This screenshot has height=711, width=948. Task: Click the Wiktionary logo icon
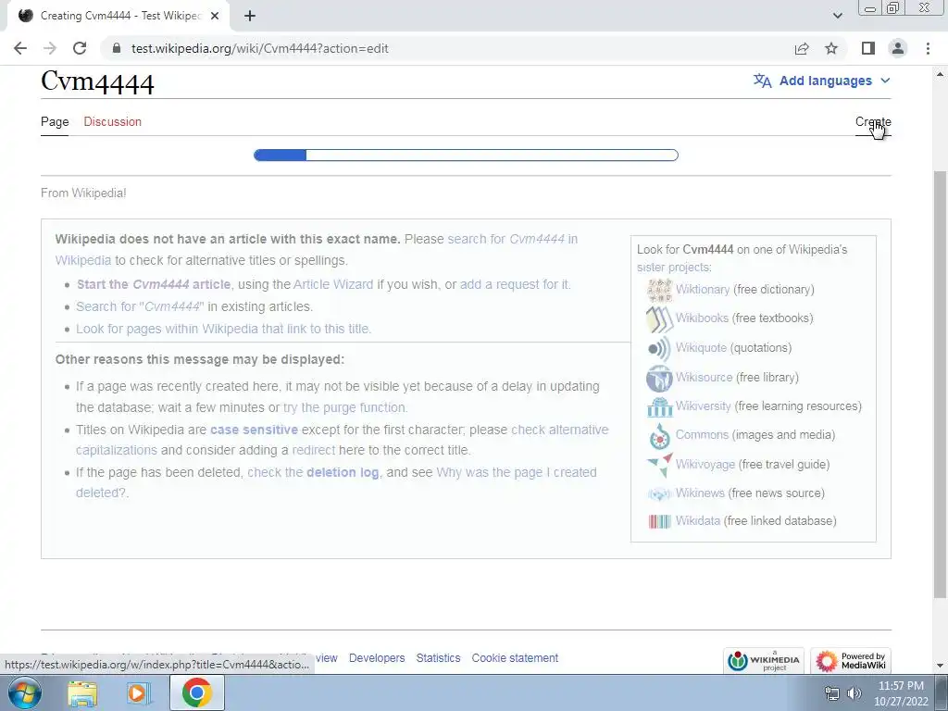(659, 290)
